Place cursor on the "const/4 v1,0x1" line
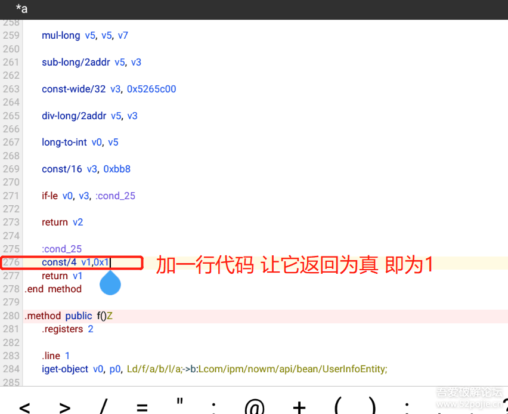The width and height of the screenshot is (508, 414). (78, 262)
